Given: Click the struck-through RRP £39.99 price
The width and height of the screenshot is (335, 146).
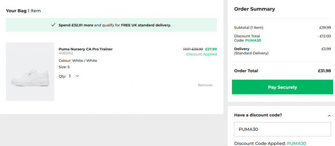Looking at the screenshot, I should (193, 49).
